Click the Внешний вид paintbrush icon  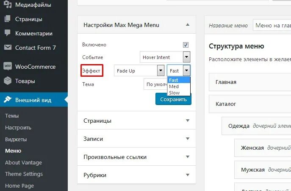pyautogui.click(x=8, y=100)
